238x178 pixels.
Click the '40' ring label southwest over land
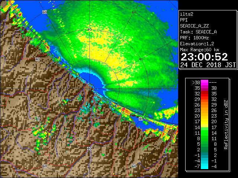point(38,119)
